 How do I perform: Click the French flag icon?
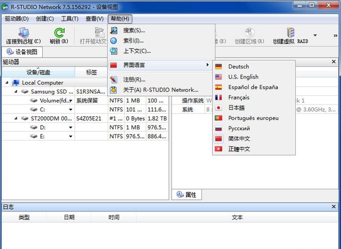[218, 97]
